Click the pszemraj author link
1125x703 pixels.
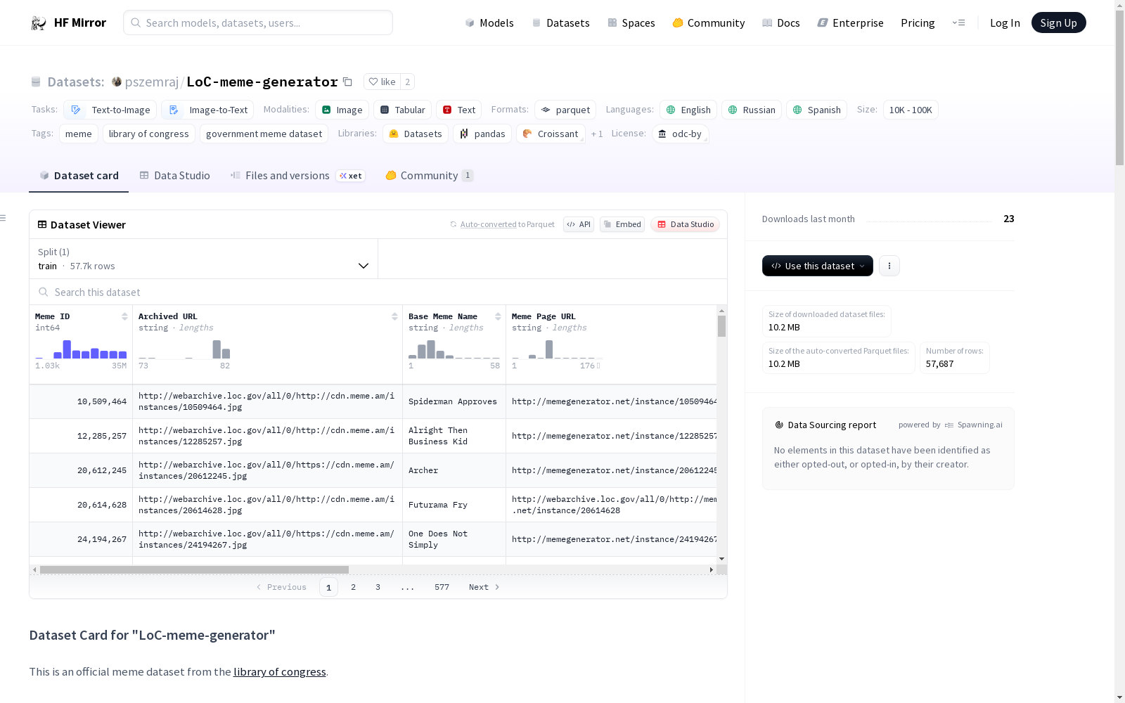coord(152,82)
